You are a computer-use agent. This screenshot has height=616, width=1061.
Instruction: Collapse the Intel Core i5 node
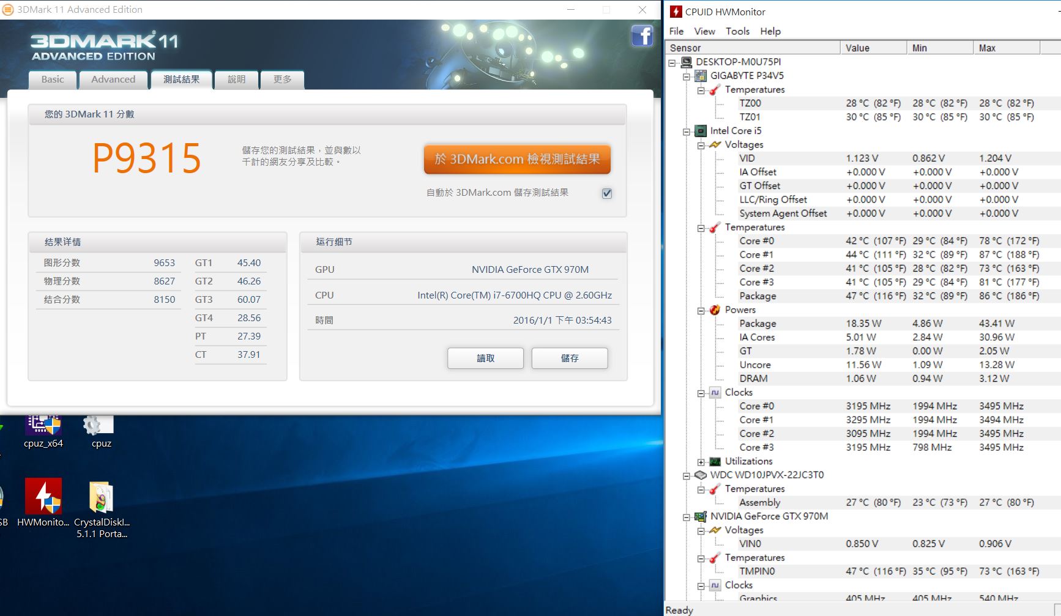pos(687,132)
